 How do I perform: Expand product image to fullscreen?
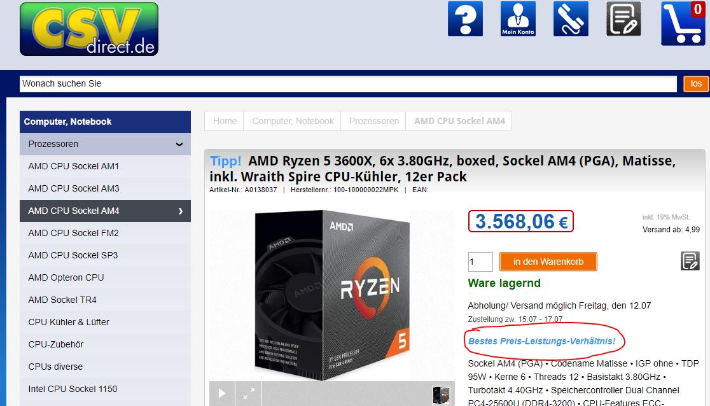249,393
